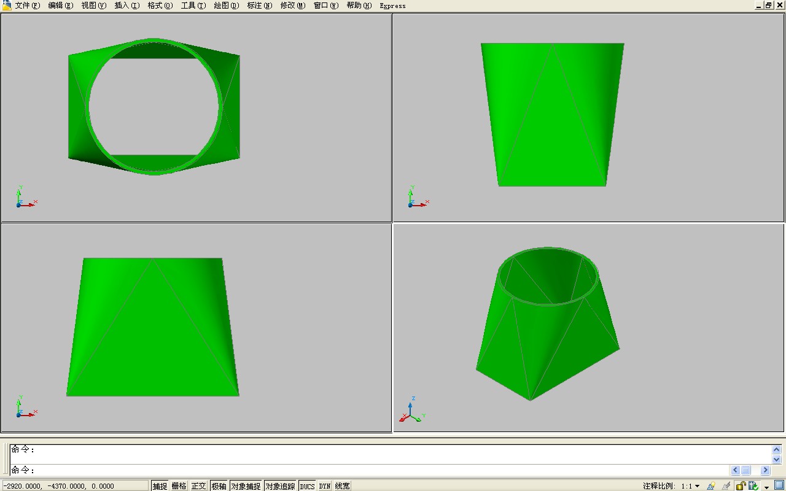This screenshot has width=786, height=491.
Task: Toggle DUCS dynamic UCS button
Action: click(x=307, y=486)
